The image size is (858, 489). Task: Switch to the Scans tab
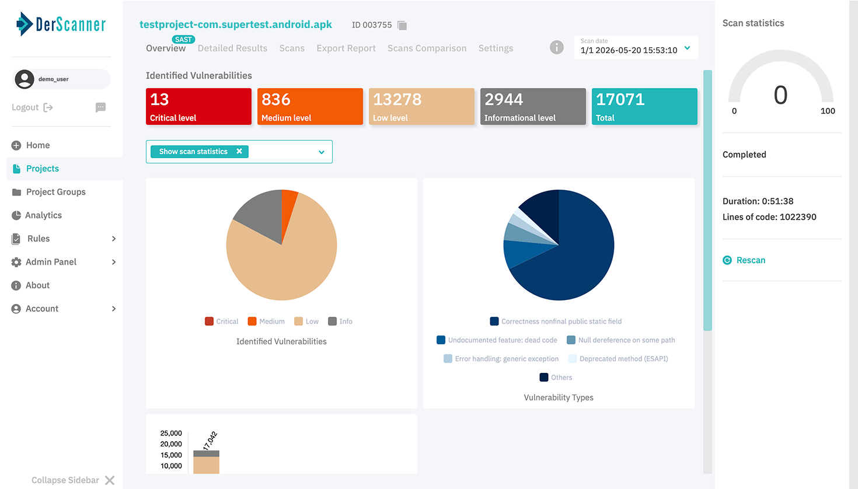(x=292, y=48)
